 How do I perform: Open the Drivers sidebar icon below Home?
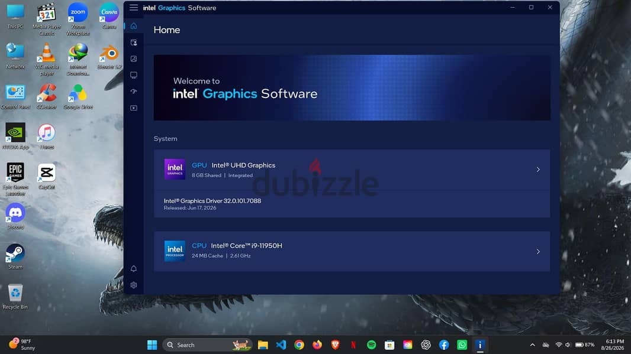point(134,43)
